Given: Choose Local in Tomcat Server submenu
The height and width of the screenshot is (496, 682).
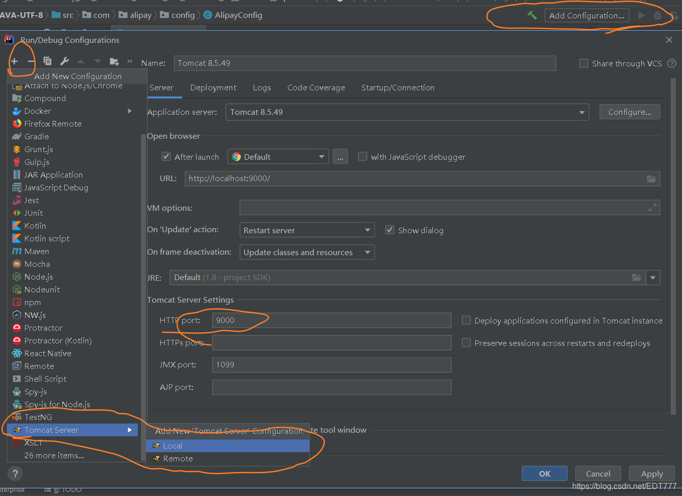Looking at the screenshot, I should coord(228,445).
